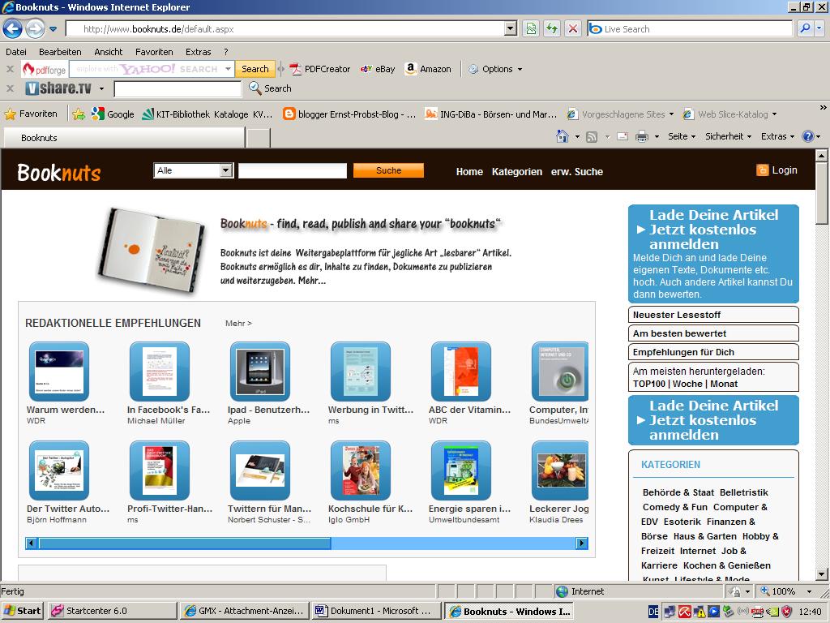Click the Print icon in command bar
The width and height of the screenshot is (830, 623).
pyautogui.click(x=642, y=136)
